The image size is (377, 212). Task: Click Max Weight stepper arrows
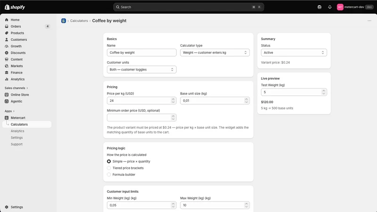(x=246, y=205)
